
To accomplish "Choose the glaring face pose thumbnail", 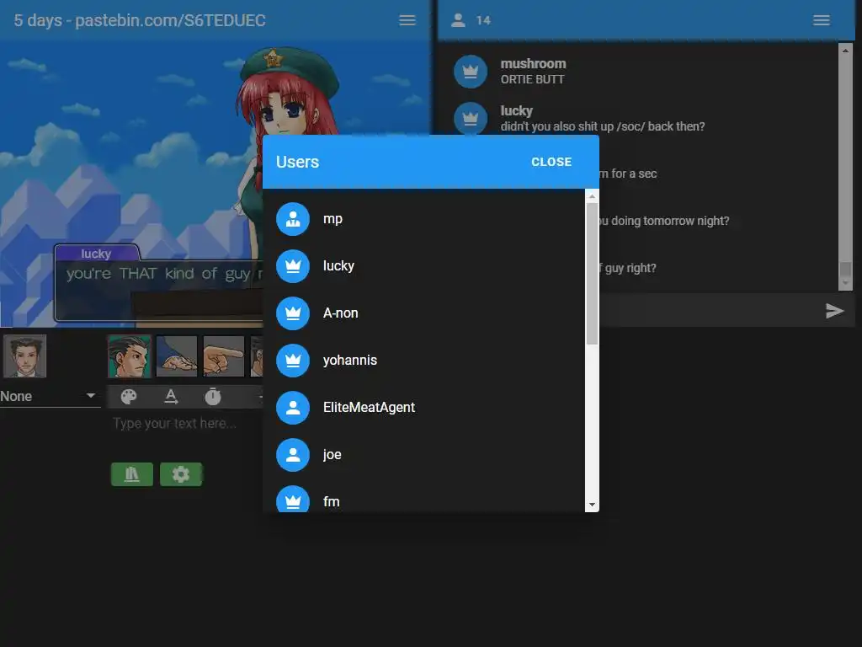I will 129,356.
